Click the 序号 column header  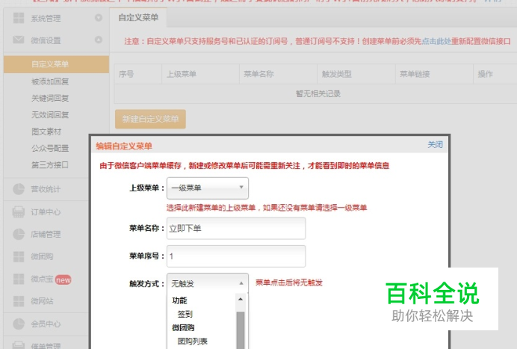tap(138, 74)
